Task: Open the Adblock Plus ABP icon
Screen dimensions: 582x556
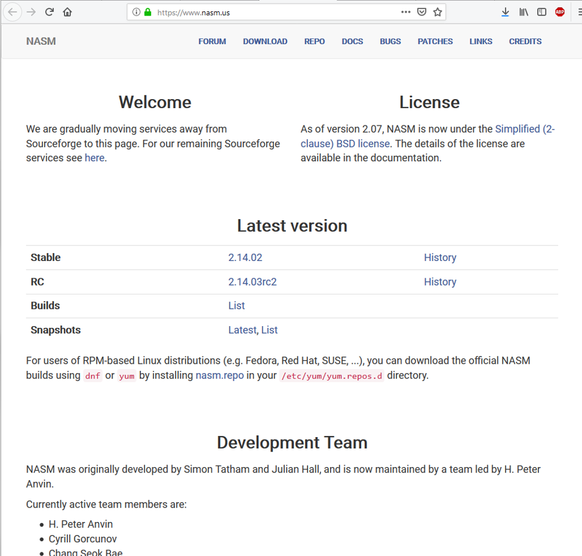Action: pyautogui.click(x=560, y=13)
